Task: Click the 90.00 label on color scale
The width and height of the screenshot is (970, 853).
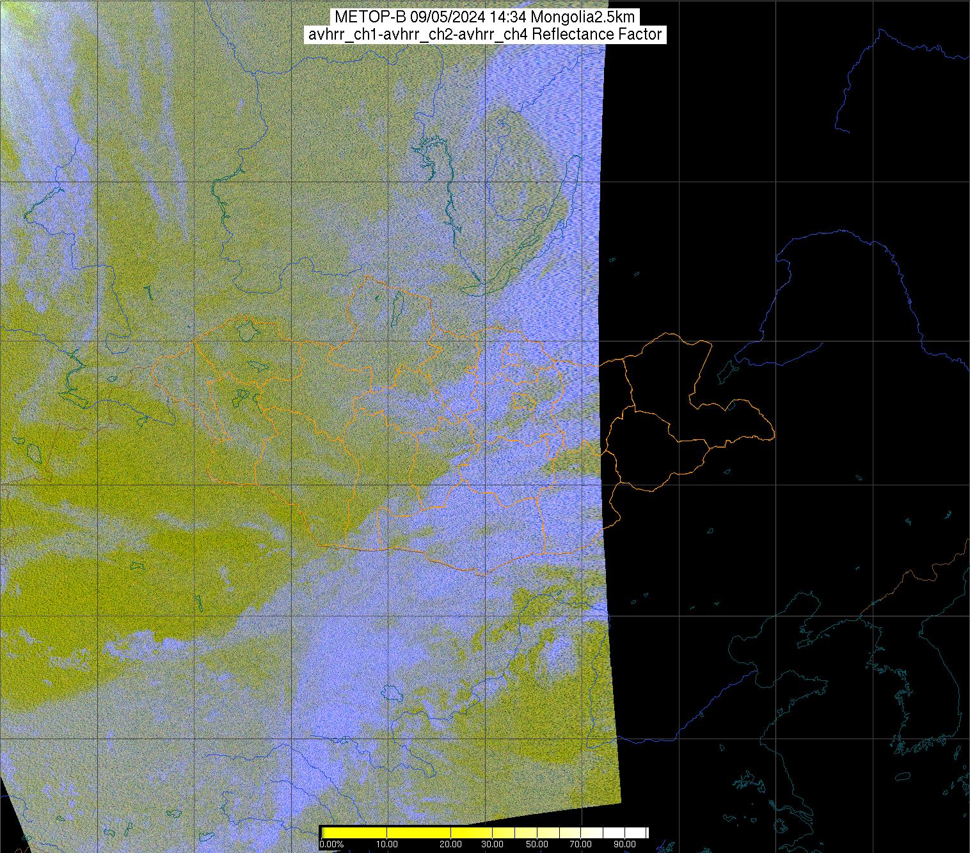Action: (x=624, y=845)
